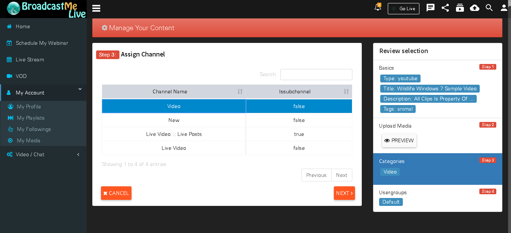Click the 'true' Issubchannel cell
The height and width of the screenshot is (233, 511).
coord(299,134)
